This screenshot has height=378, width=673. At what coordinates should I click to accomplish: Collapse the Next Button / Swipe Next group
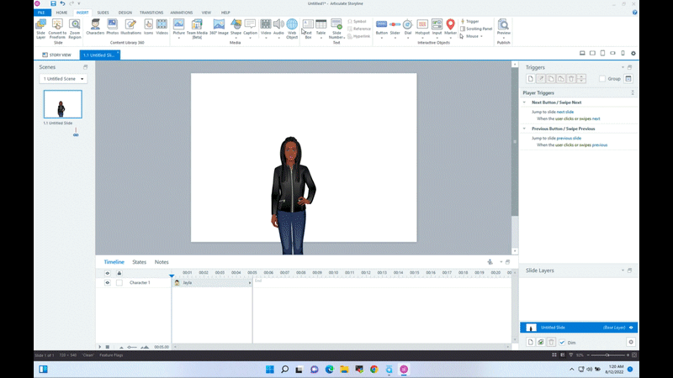click(x=524, y=102)
